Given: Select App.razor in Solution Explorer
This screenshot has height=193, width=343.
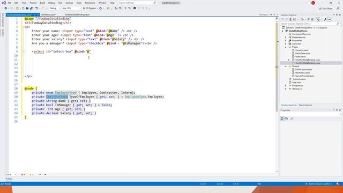Looking at the screenshot, I should [x=296, y=83].
